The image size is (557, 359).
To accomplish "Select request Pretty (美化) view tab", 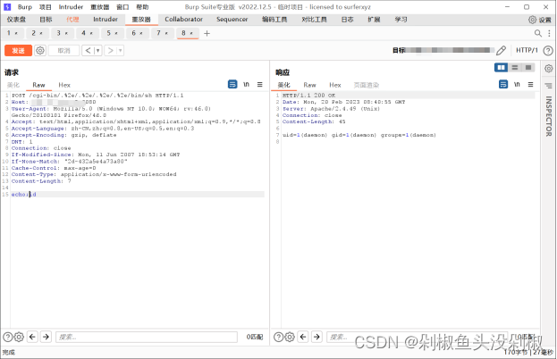I will click(x=13, y=85).
